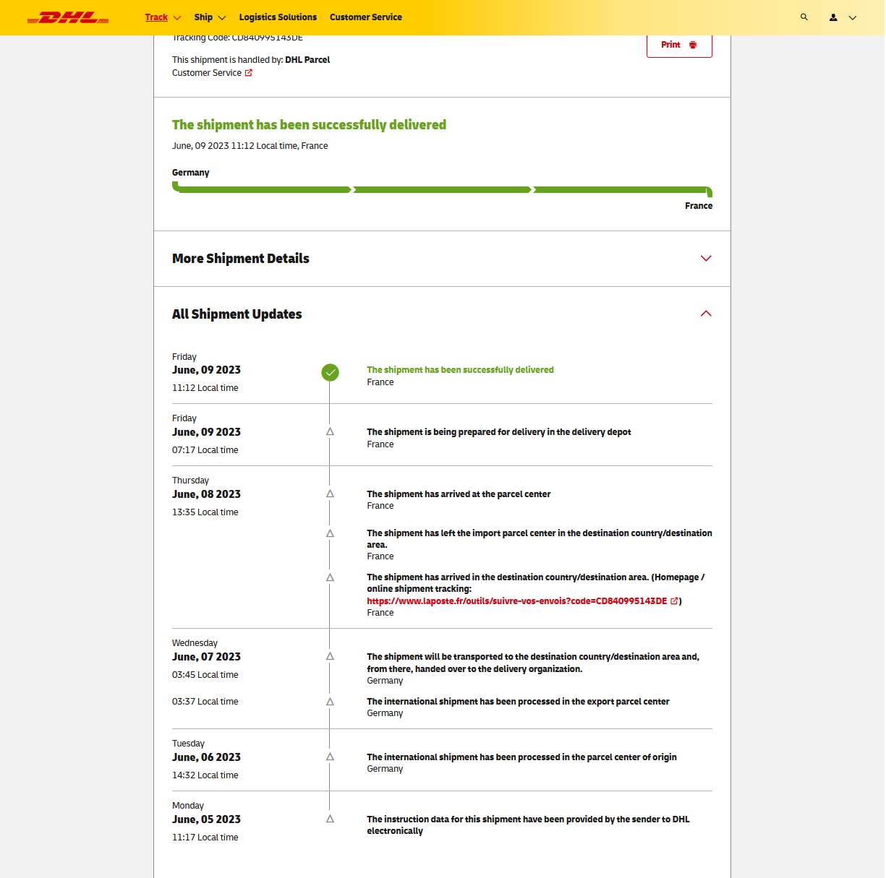Open the search magnifier icon

pos(804,17)
